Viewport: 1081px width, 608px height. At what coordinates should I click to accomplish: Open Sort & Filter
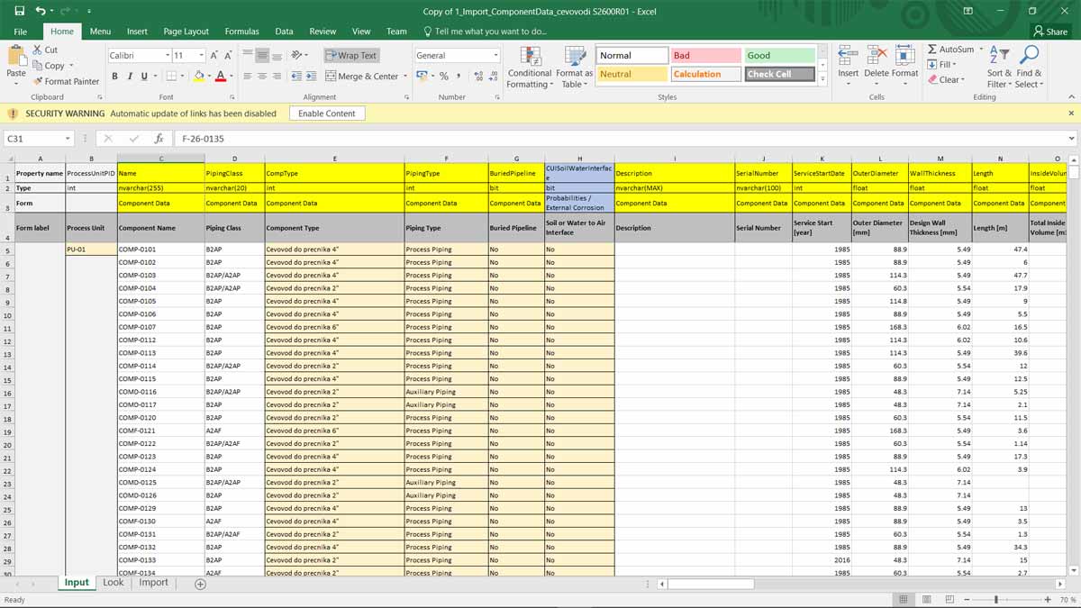[1000, 67]
